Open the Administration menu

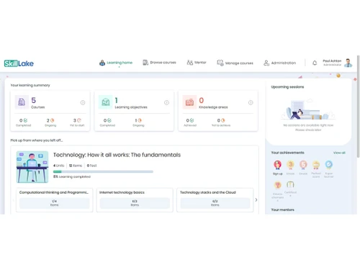[280, 63]
